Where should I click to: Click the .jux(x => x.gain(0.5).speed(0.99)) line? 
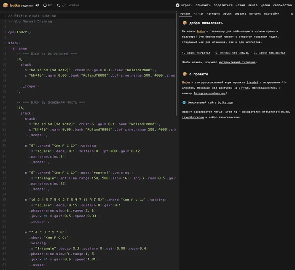(x=64, y=216)
